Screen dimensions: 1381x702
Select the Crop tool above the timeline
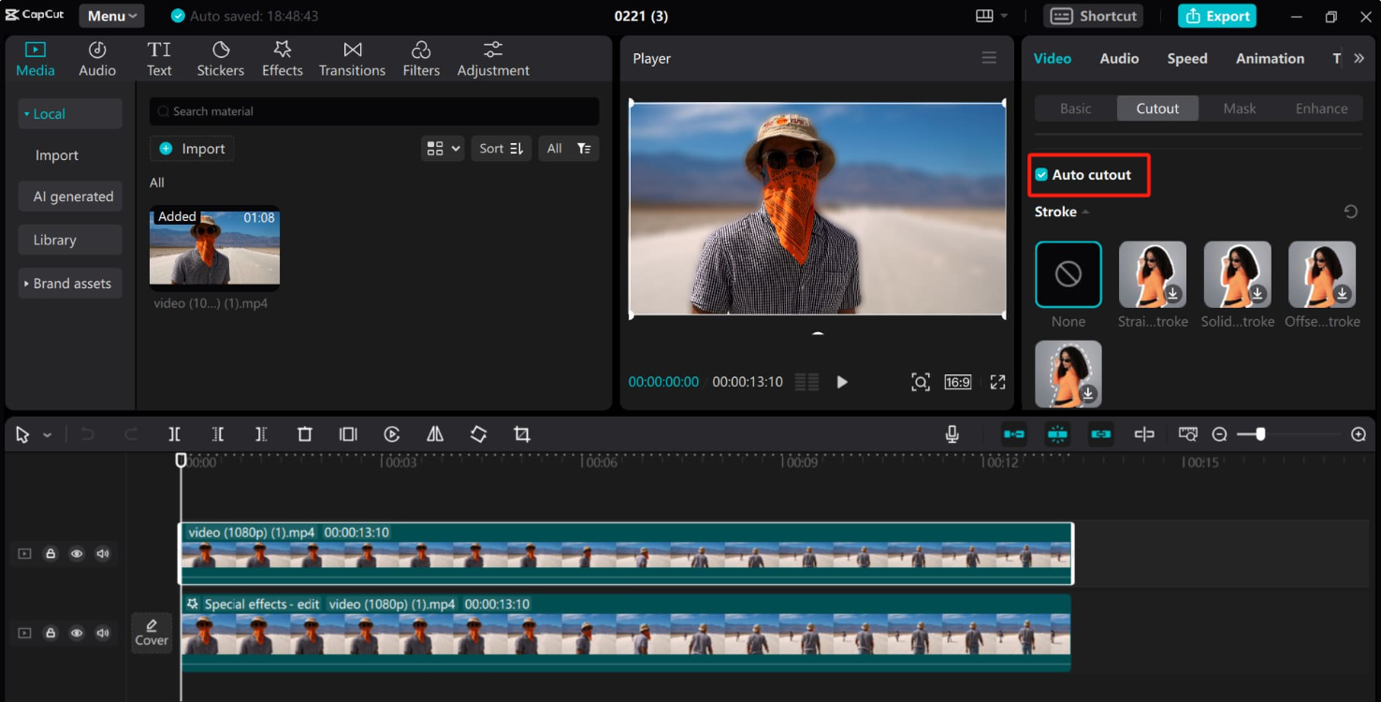coord(521,433)
